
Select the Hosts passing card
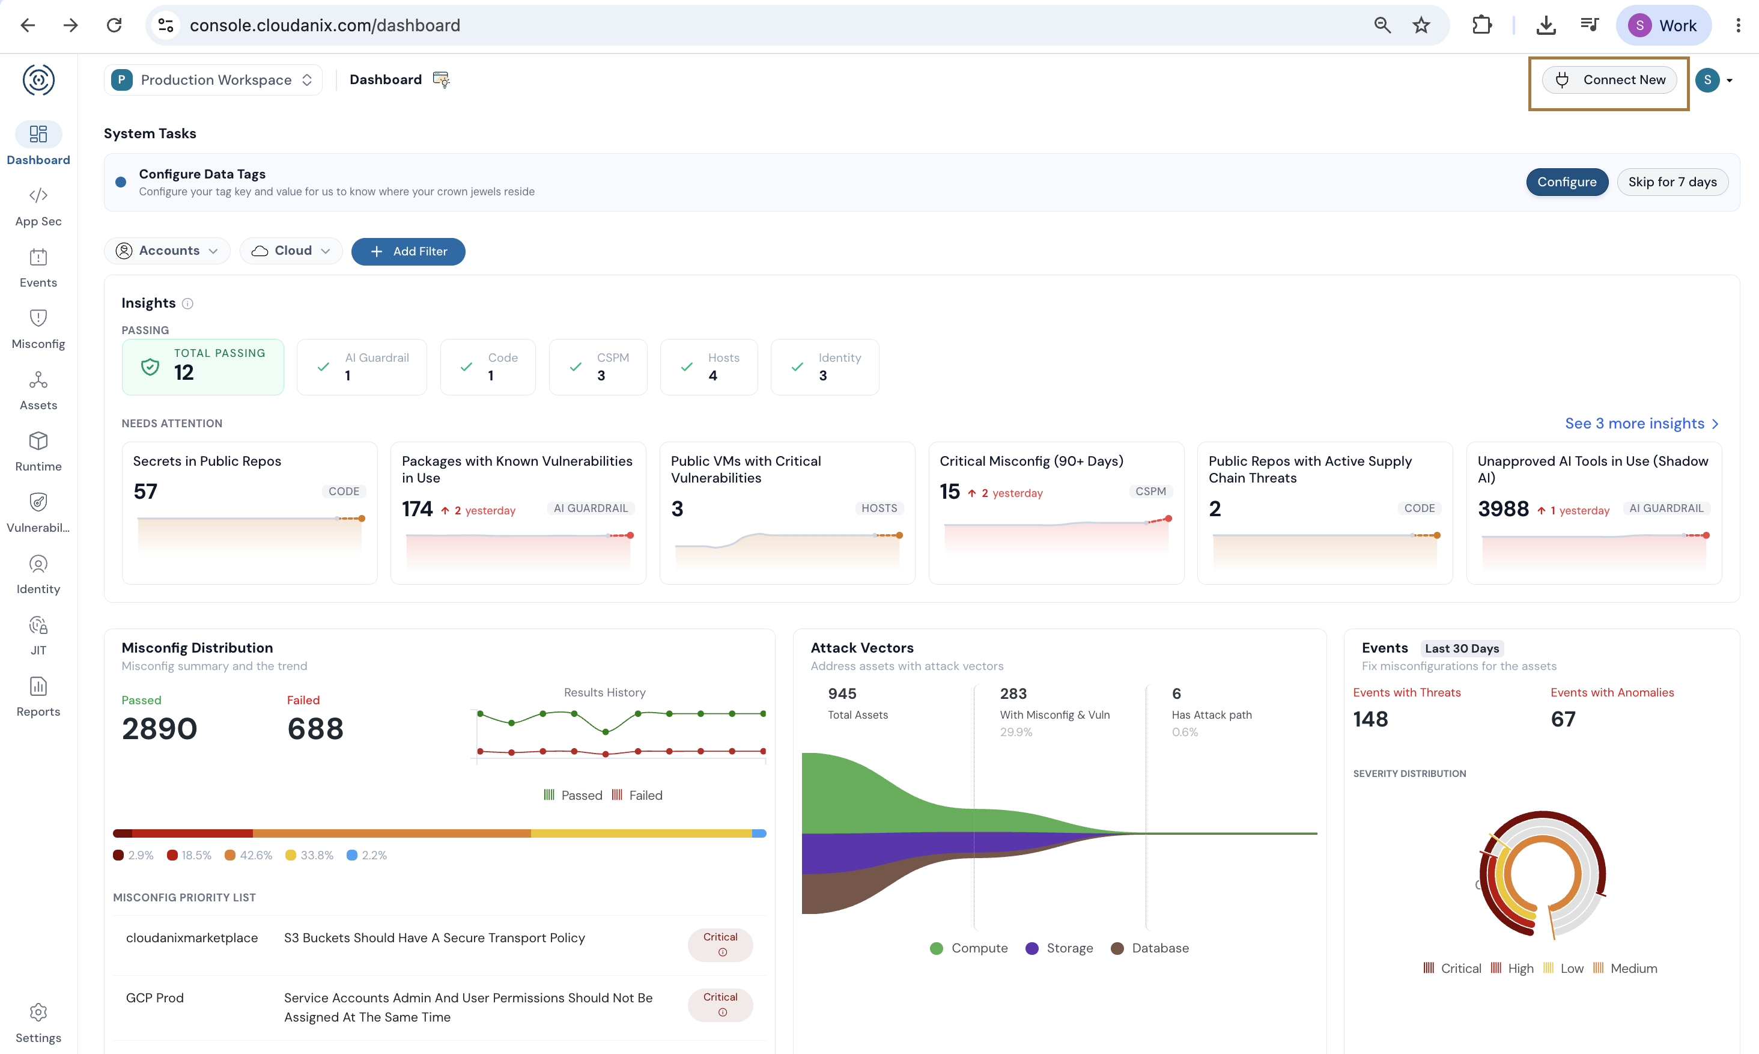click(709, 367)
